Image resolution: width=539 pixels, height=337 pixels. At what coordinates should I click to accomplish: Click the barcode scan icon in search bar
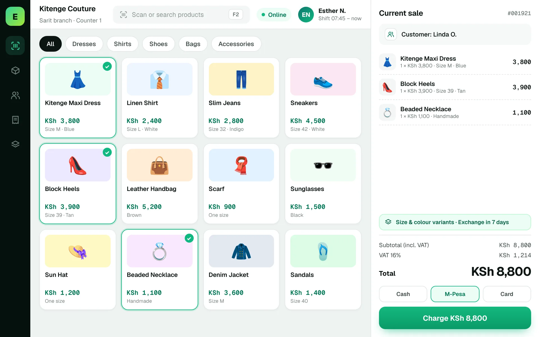coord(124,15)
